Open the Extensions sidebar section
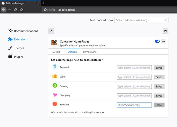The height and width of the screenshot is (127, 177). [x=18, y=39]
